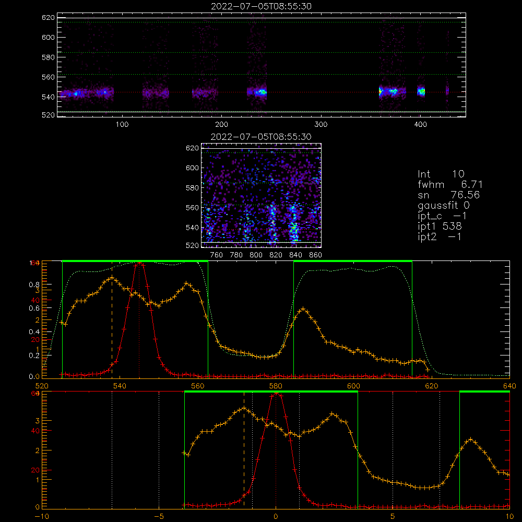Click the white y-axis label 0.4 in the profile plot
Viewport: 522px width, 522px height.
[34, 332]
